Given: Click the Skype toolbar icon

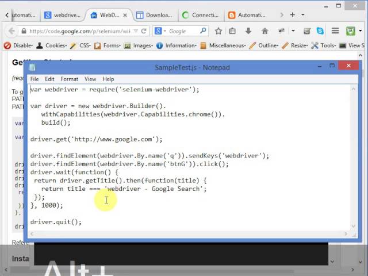Looking at the screenshot, I should coord(320,31).
